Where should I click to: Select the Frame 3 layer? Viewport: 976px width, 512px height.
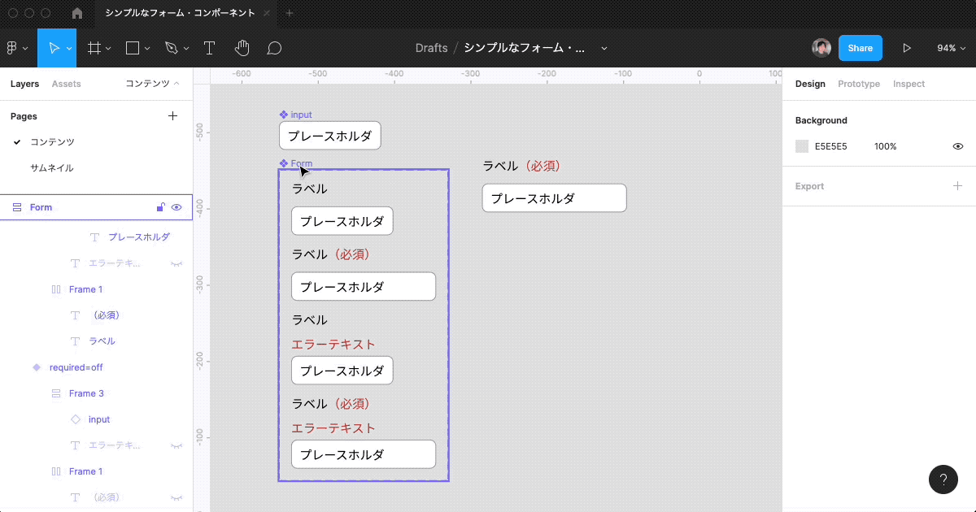[86, 393]
